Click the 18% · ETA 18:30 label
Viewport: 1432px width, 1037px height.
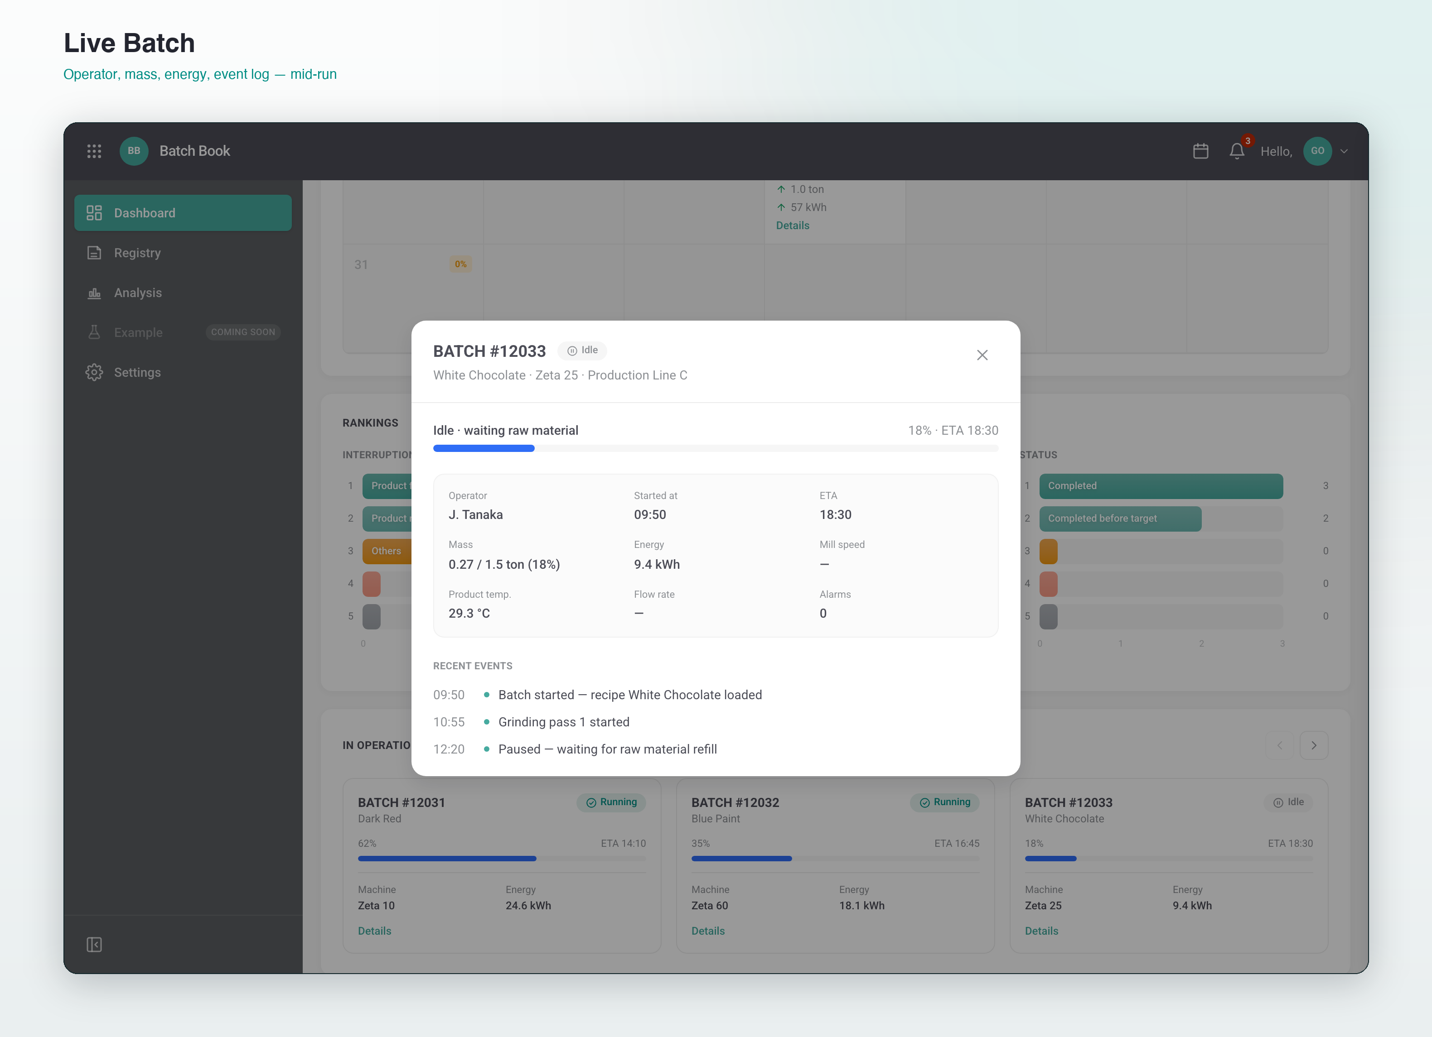953,430
